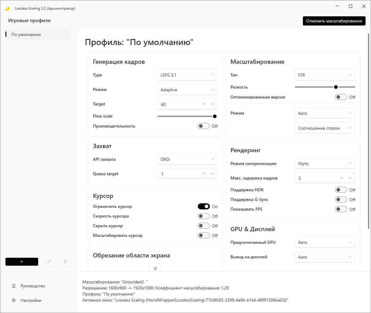The image size is (371, 313).
Task: Click the Lossless Scaling duck app icon
Action: (x=8, y=8)
